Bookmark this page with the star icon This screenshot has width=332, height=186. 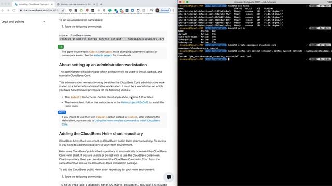(63, 10)
